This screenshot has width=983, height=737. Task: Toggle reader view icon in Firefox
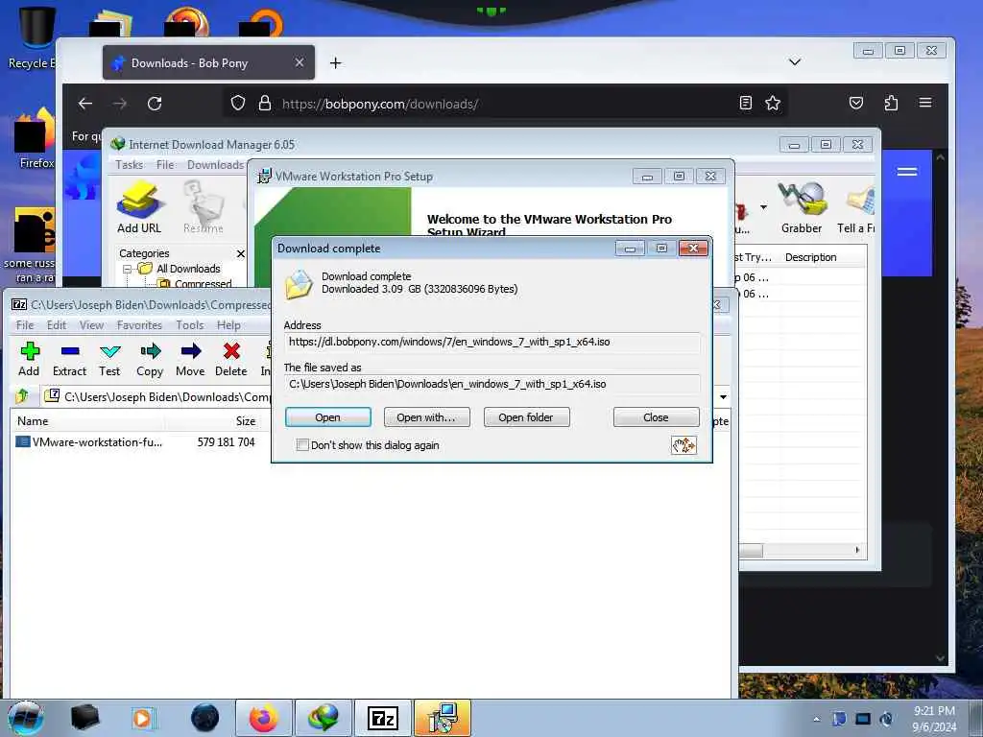click(x=745, y=104)
